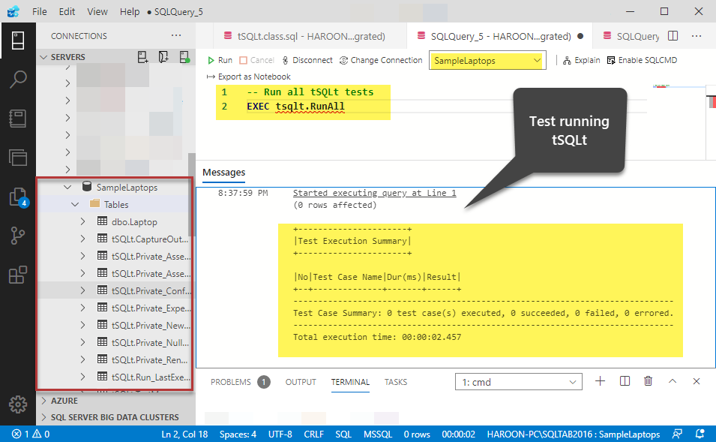The width and height of the screenshot is (716, 442).
Task: Open the Notebooks view icon
Action: [18, 119]
